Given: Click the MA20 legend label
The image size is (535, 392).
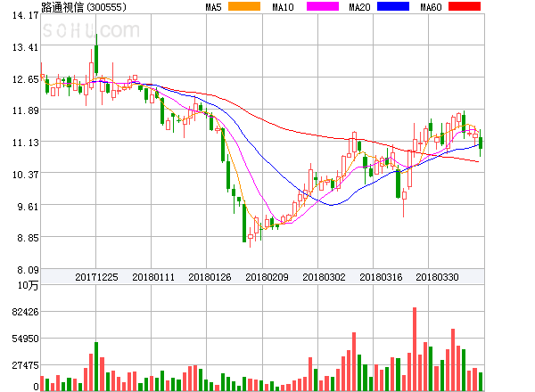Looking at the screenshot, I should [359, 7].
